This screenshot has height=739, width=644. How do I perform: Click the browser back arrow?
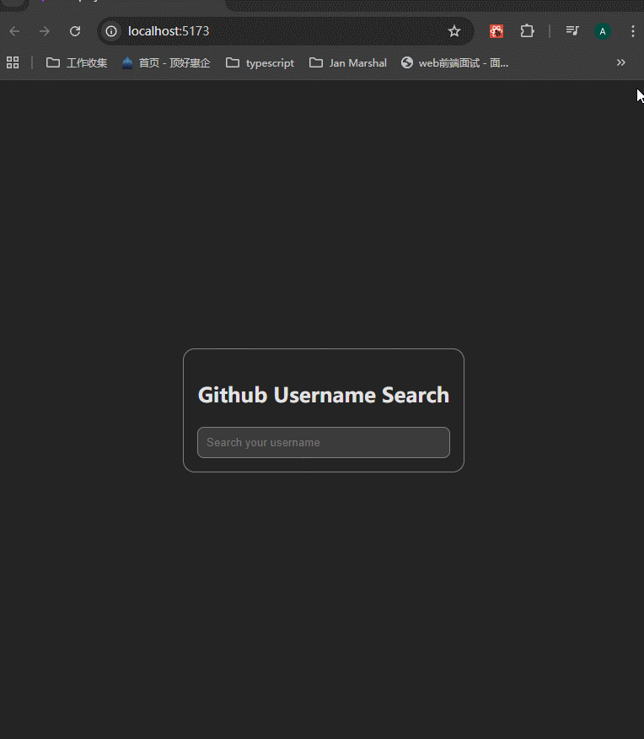pos(14,31)
